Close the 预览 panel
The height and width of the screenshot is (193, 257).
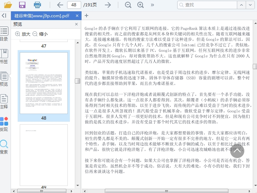pos(76,24)
